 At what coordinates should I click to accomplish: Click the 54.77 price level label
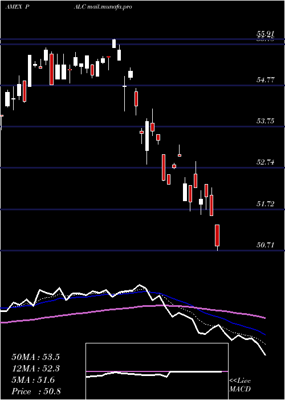(x=266, y=80)
